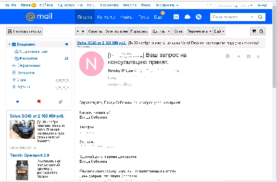Click the percent bonus icon in the header
Screen dimensions: 277x182
point(199,17)
